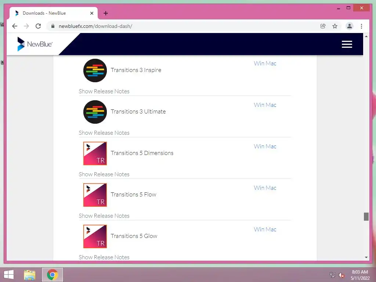The image size is (376, 282).
Task: Click the Transitions 3 Inspire product name
Action: pyautogui.click(x=136, y=70)
